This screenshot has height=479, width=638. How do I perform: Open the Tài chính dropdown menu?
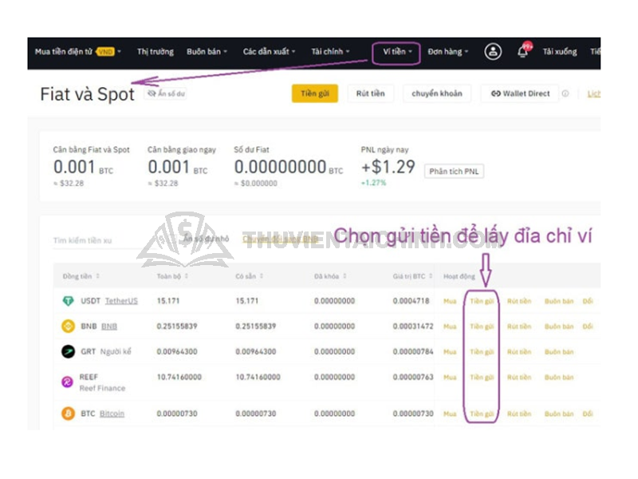tap(330, 52)
